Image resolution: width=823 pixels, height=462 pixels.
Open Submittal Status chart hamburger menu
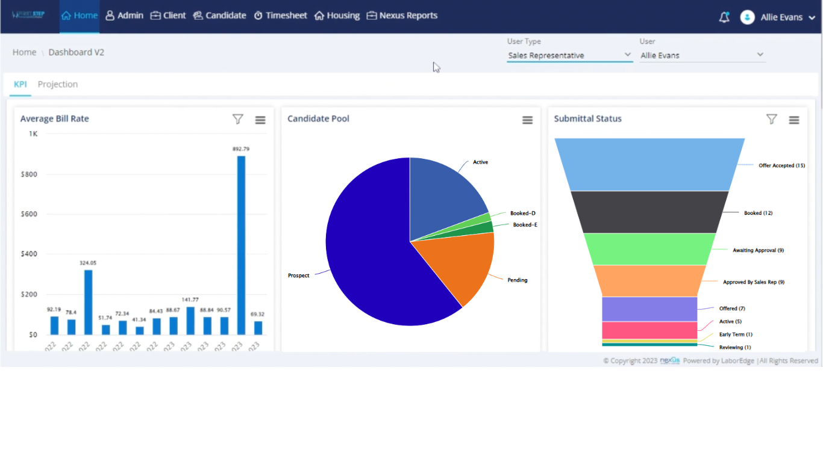click(794, 120)
